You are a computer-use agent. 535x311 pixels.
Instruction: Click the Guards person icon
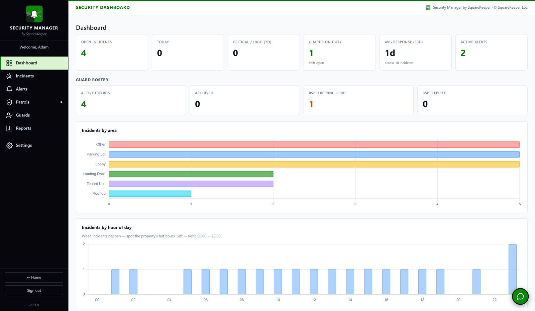coord(9,115)
